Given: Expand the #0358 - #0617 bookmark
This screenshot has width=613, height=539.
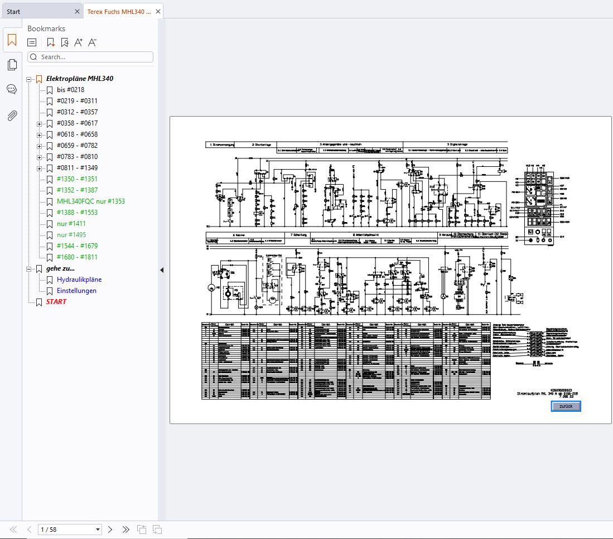Looking at the screenshot, I should click(40, 123).
